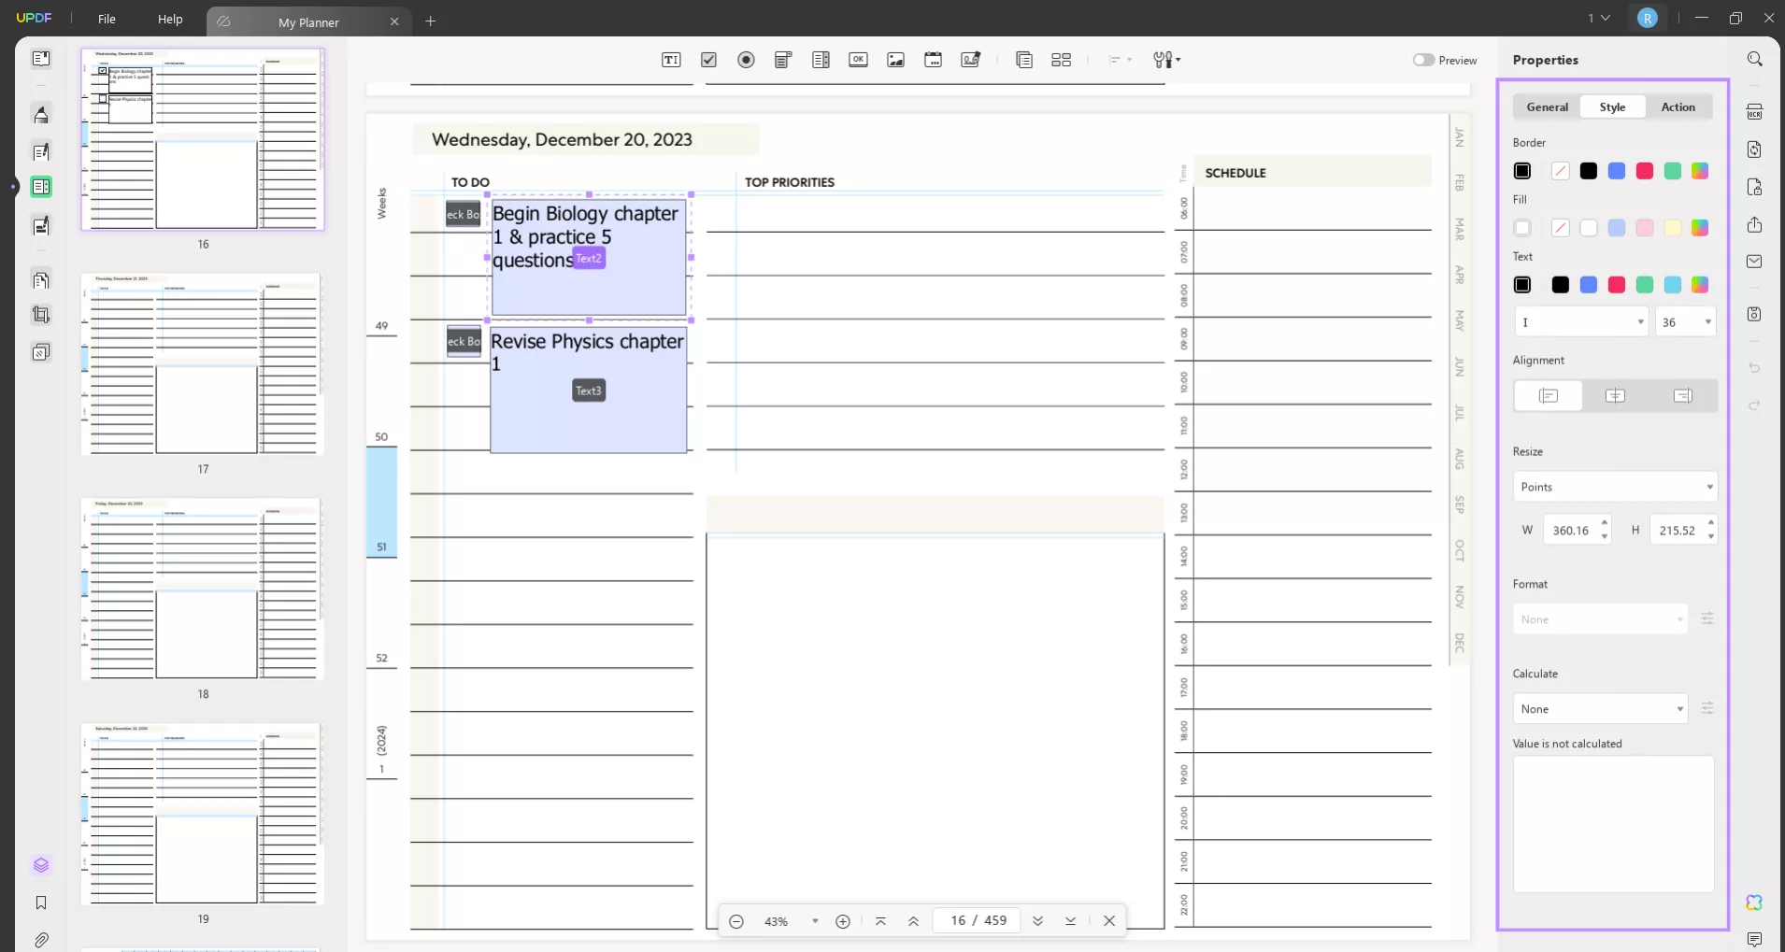This screenshot has width=1785, height=952.
Task: Open page 17 thumbnail
Action: click(x=202, y=364)
